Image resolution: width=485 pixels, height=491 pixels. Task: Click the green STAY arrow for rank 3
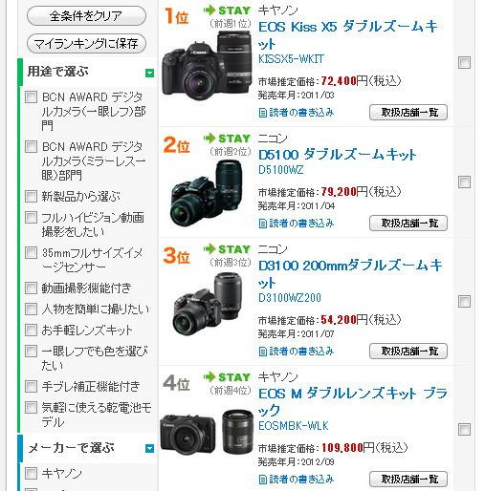tap(209, 249)
